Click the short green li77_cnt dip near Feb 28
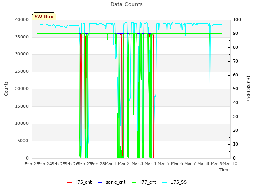 pyautogui.click(x=108, y=37)
